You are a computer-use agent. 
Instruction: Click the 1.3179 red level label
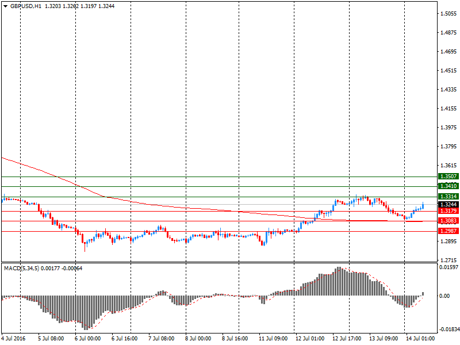point(448,211)
